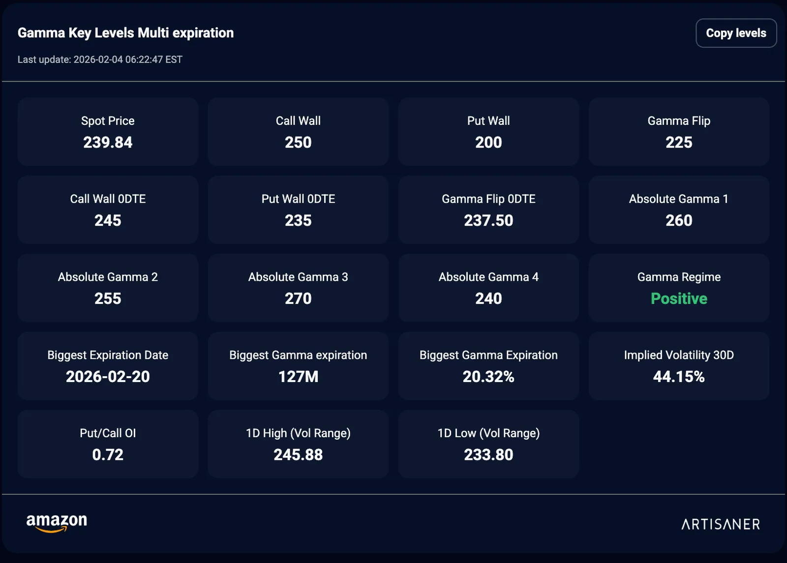The image size is (787, 563).
Task: Select the 1D High (Vol Range) card
Action: coord(298,444)
